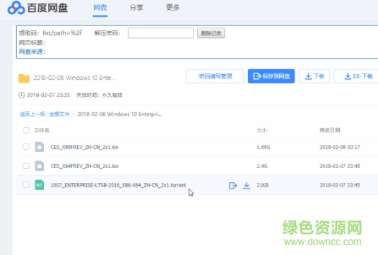Click the 2.4G size value
Image resolution: width=378 pixels, height=255 pixels.
[x=262, y=166]
